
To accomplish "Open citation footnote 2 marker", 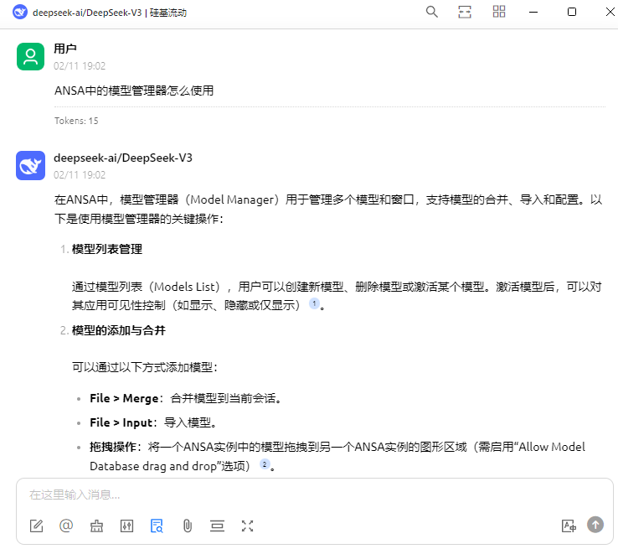I will tap(265, 464).
